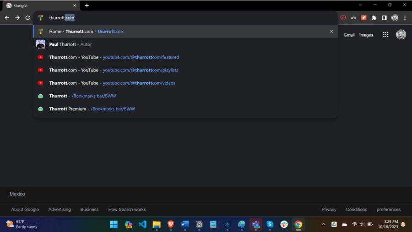This screenshot has width=412, height=232.
Task: Select the Paul Thurrott Autor suggestion
Action: click(x=185, y=44)
